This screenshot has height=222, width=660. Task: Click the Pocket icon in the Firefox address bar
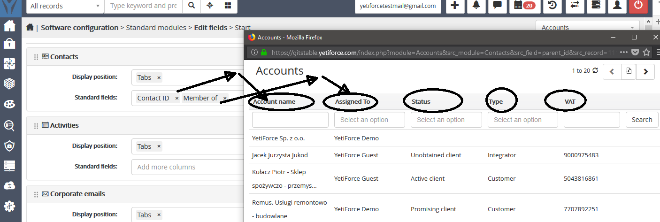[x=635, y=53]
